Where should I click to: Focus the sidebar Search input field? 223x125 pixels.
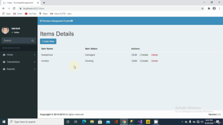pyautogui.click(x=17, y=41)
